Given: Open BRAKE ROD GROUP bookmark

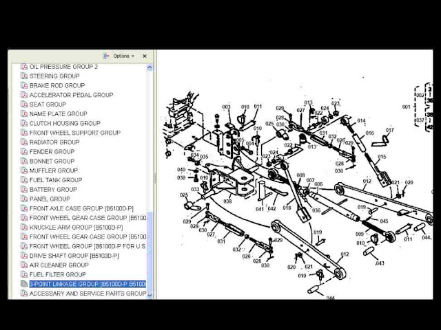Looking at the screenshot, I should point(57,85).
